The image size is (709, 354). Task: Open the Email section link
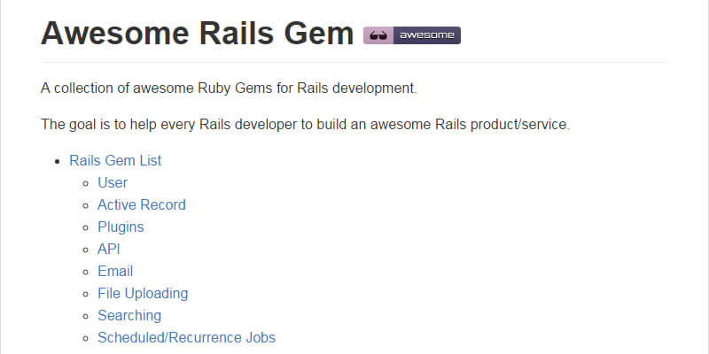tap(115, 271)
